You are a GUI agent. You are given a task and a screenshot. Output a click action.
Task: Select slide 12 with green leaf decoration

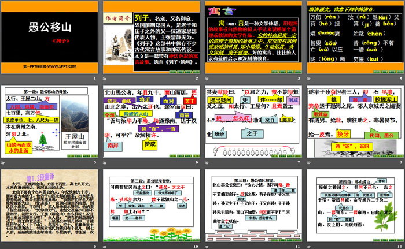pyautogui.click(x=355, y=206)
